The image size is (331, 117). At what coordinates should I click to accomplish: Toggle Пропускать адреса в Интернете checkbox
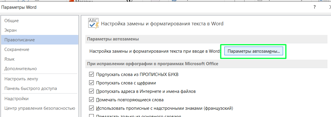(x=91, y=91)
